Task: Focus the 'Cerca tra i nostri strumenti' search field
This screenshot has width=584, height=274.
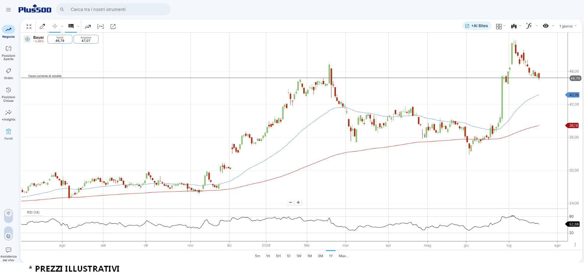Action: click(x=114, y=10)
